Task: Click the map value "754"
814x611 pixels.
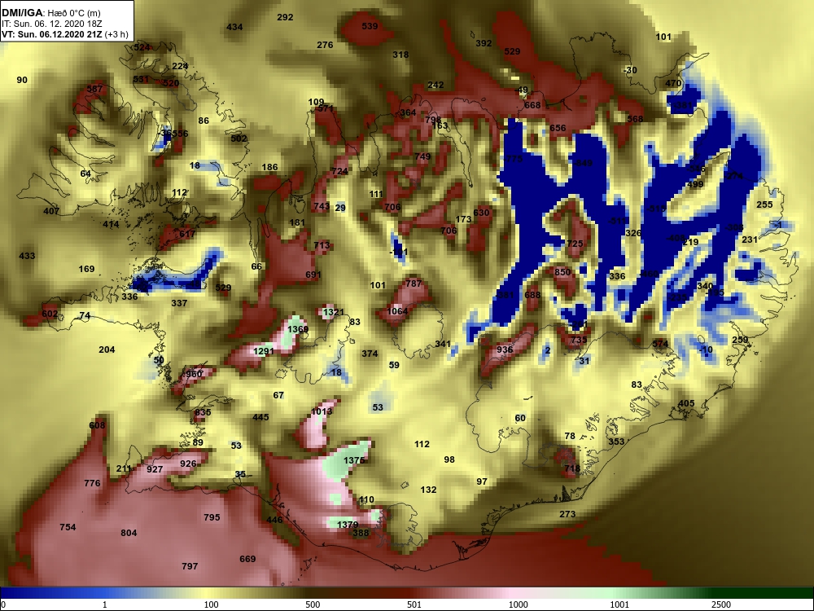Action: (68, 527)
